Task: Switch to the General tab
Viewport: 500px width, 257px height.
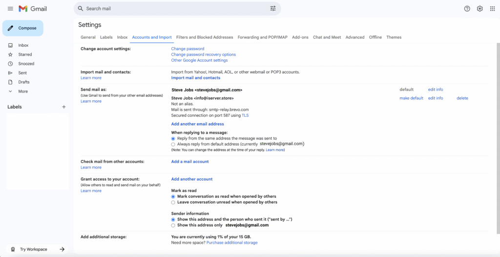Action: click(x=88, y=37)
